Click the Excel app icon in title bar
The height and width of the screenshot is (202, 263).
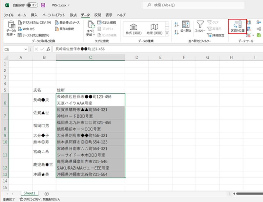7,5
